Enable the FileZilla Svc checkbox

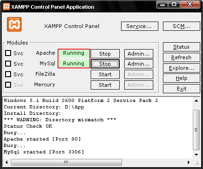click(8, 74)
